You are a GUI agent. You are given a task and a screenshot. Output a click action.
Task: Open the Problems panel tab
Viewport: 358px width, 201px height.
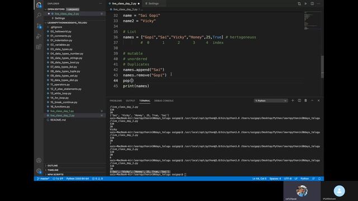[x=116, y=100]
